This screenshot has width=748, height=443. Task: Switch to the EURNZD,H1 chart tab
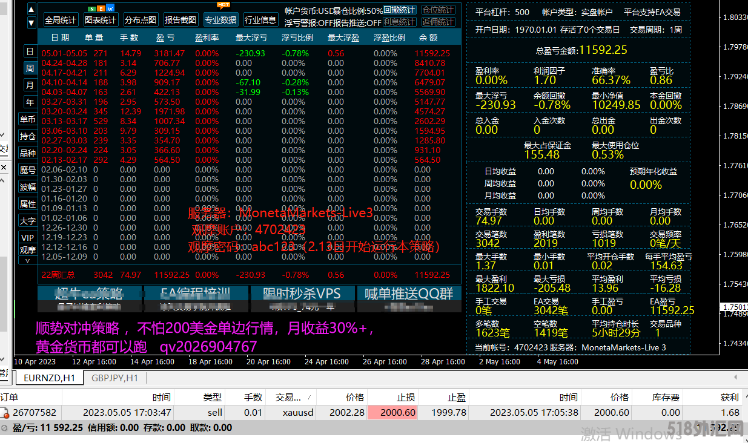[50, 378]
